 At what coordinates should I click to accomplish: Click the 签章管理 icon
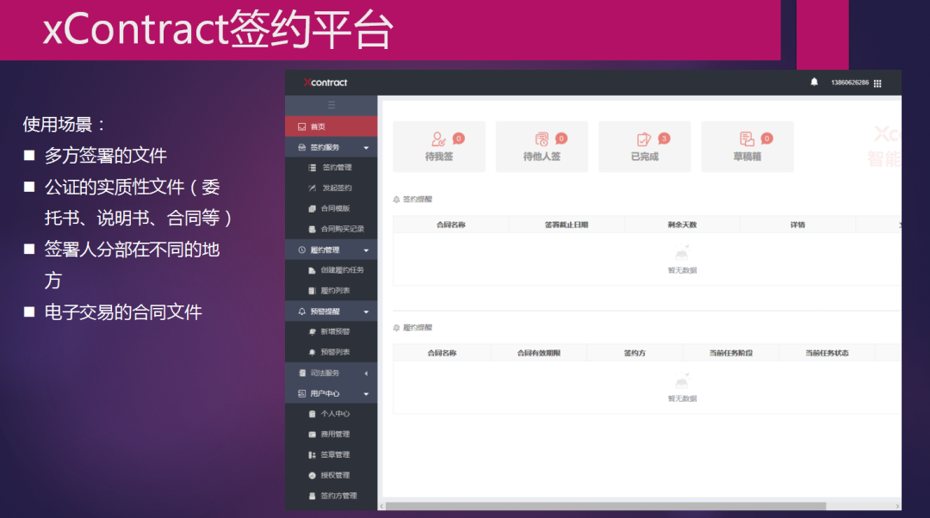pyautogui.click(x=312, y=454)
